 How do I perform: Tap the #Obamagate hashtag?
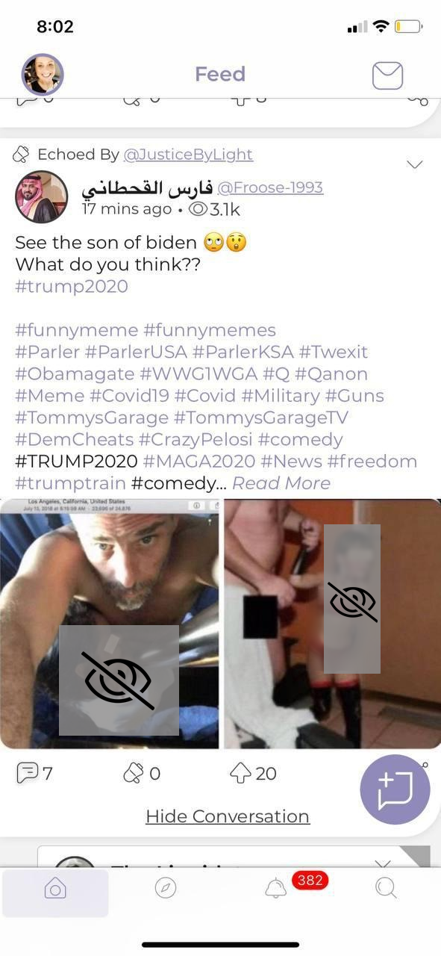pyautogui.click(x=75, y=373)
